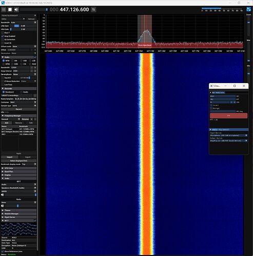Toggle the Show Reference Lines checkbox
This screenshot has height=256, width=253.
click(3, 251)
